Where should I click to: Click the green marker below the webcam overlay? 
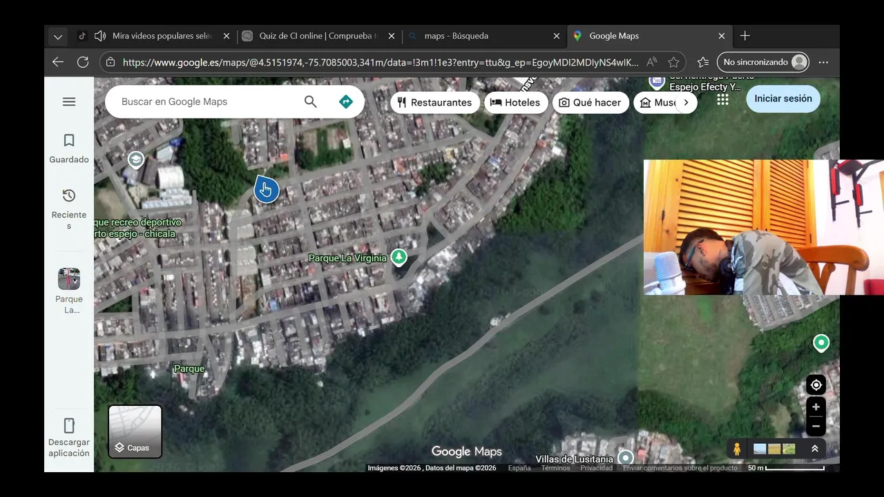820,342
